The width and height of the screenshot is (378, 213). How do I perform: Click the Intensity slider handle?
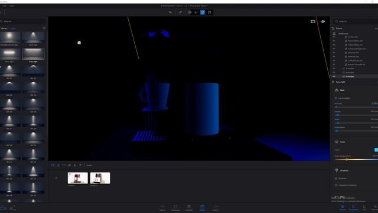coord(336,107)
